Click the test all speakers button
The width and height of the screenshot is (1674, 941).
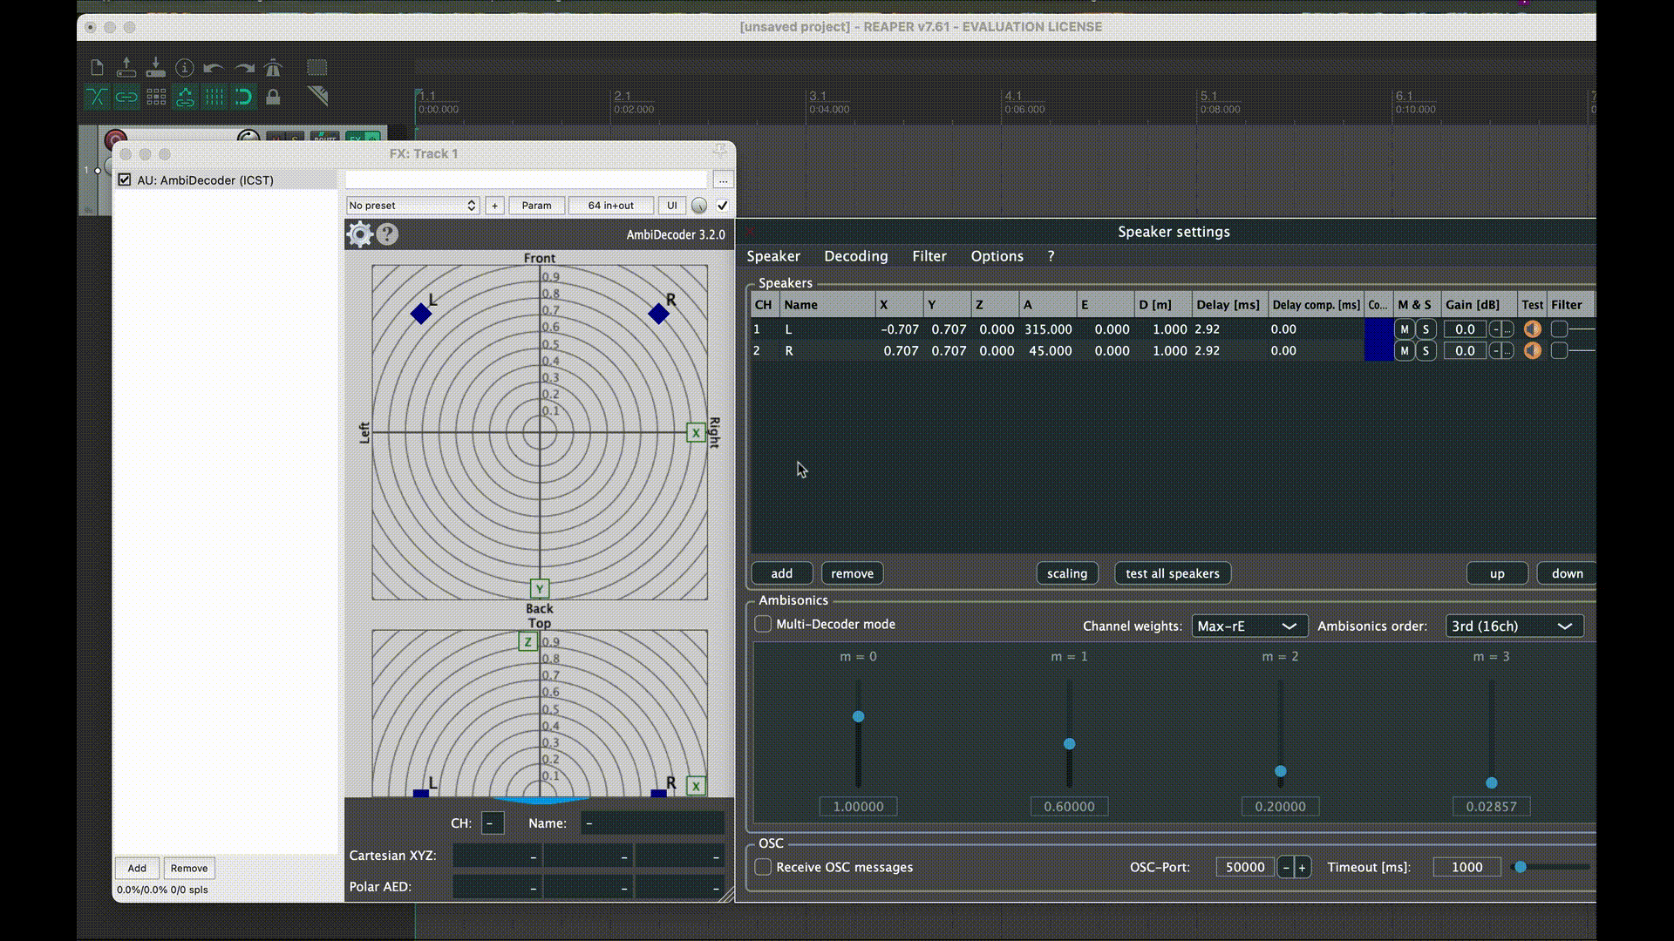(1172, 573)
